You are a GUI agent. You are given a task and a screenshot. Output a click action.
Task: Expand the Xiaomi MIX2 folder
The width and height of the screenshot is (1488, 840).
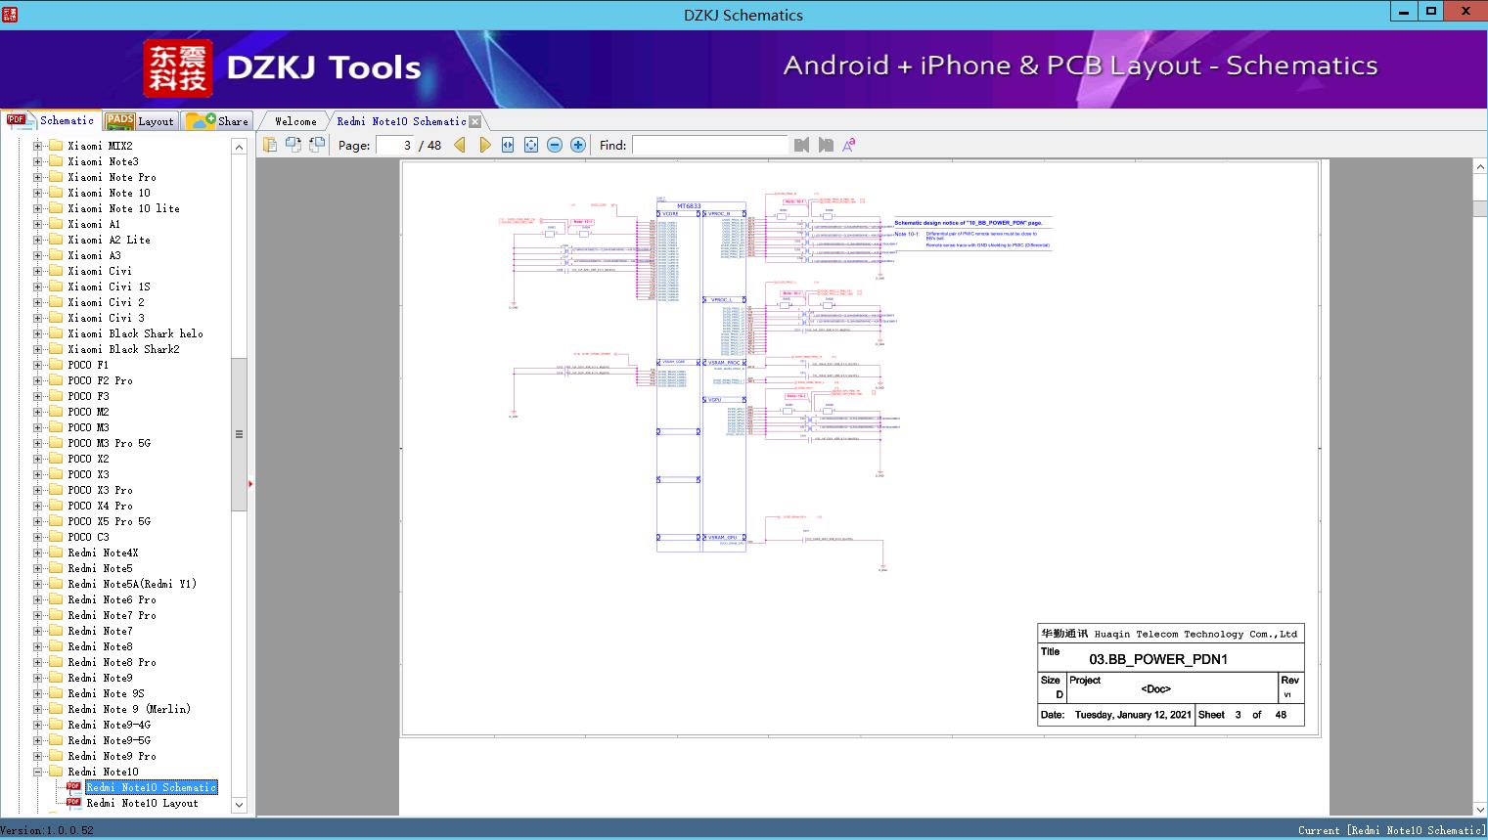pos(38,146)
